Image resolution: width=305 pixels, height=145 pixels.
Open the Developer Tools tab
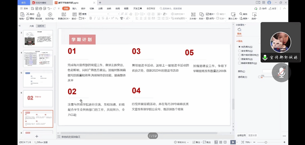click(x=138, y=9)
